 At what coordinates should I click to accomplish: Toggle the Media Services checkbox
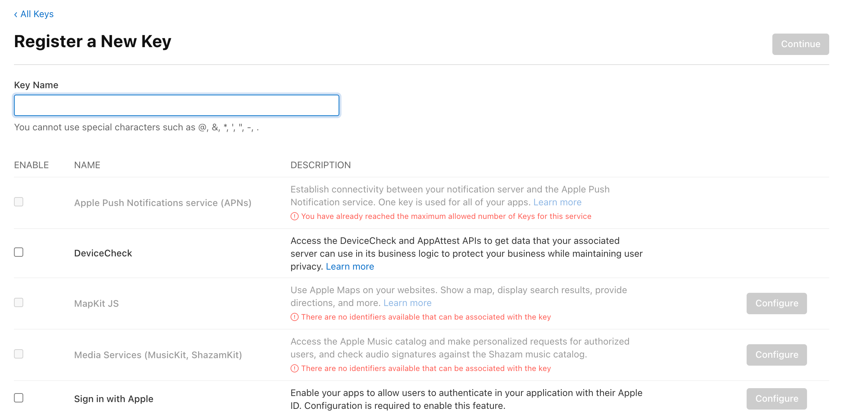tap(19, 354)
